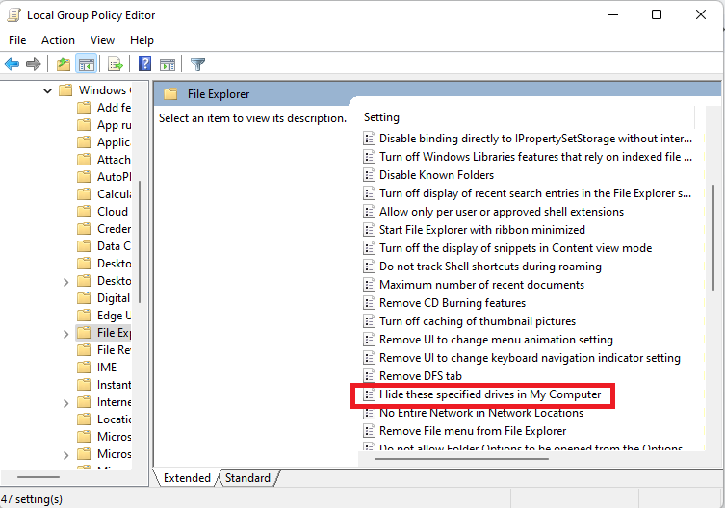Click policy icon beside Turn off caching of thumbnail pictures
The image size is (725, 508).
click(369, 321)
